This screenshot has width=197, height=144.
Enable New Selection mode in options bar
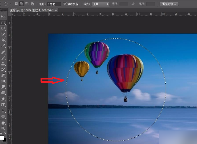tap(17, 4)
